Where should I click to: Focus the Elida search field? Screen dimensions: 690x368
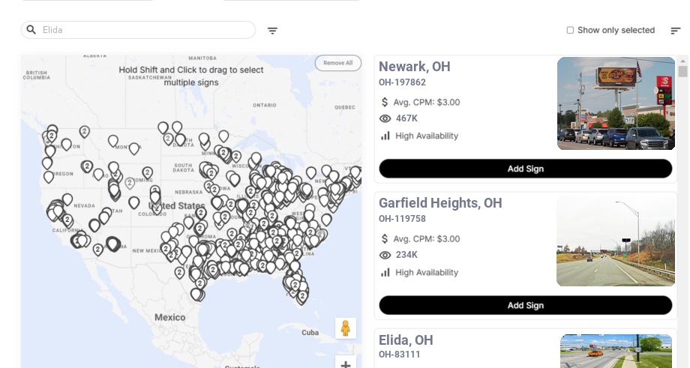click(146, 30)
